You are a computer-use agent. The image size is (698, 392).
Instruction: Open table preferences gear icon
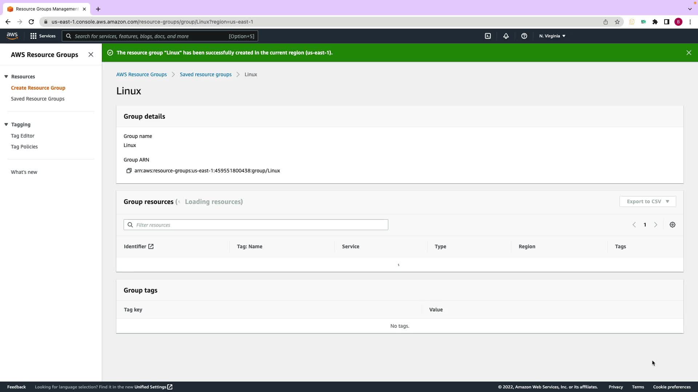coord(672,225)
